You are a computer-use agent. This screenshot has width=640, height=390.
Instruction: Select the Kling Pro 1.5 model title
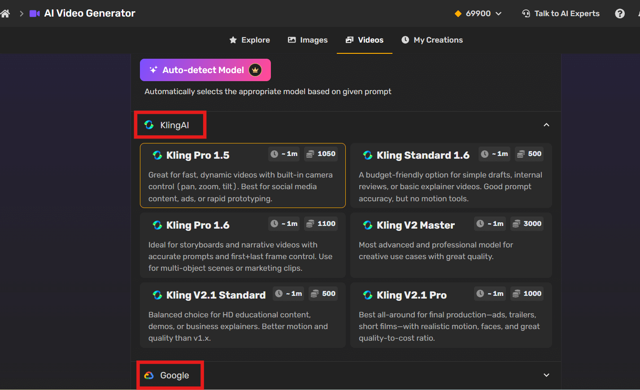[x=198, y=155]
